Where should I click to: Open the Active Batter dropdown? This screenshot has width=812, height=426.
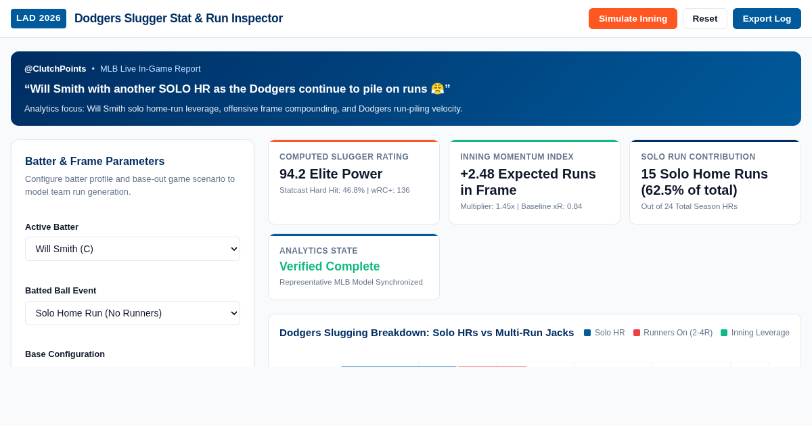pos(133,249)
